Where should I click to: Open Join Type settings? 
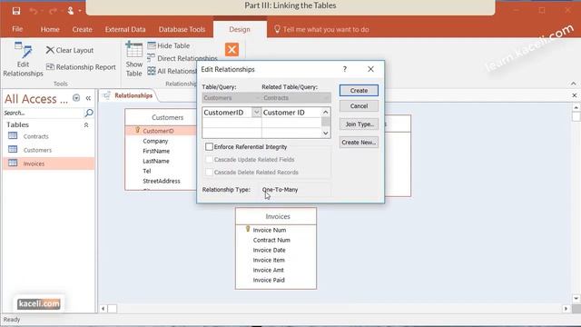pos(359,124)
